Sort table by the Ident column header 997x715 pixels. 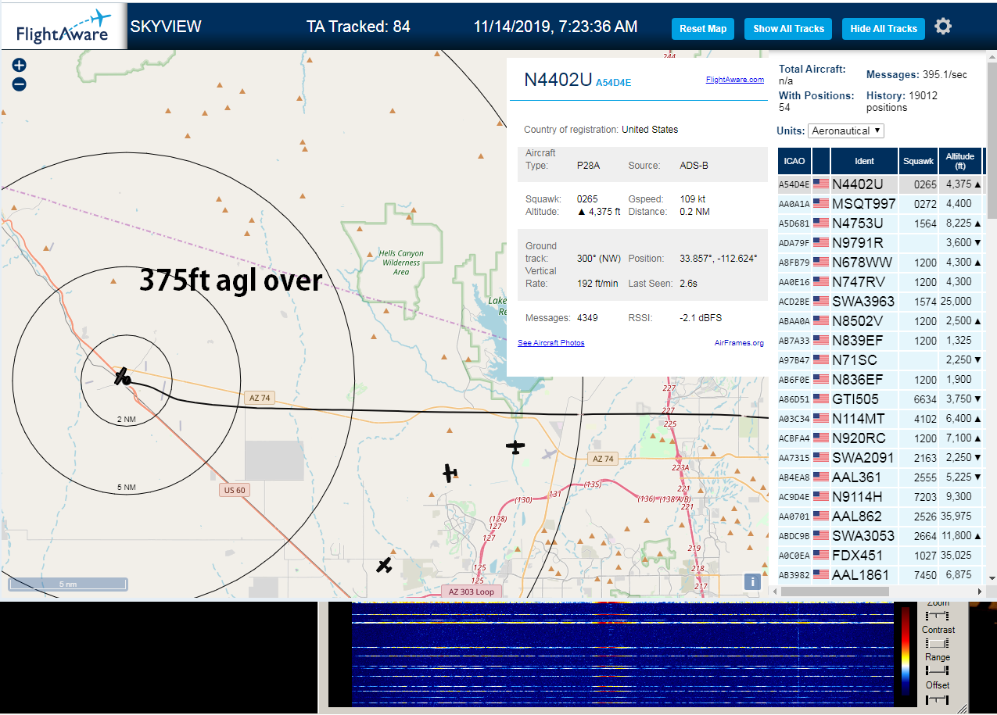[x=864, y=161]
